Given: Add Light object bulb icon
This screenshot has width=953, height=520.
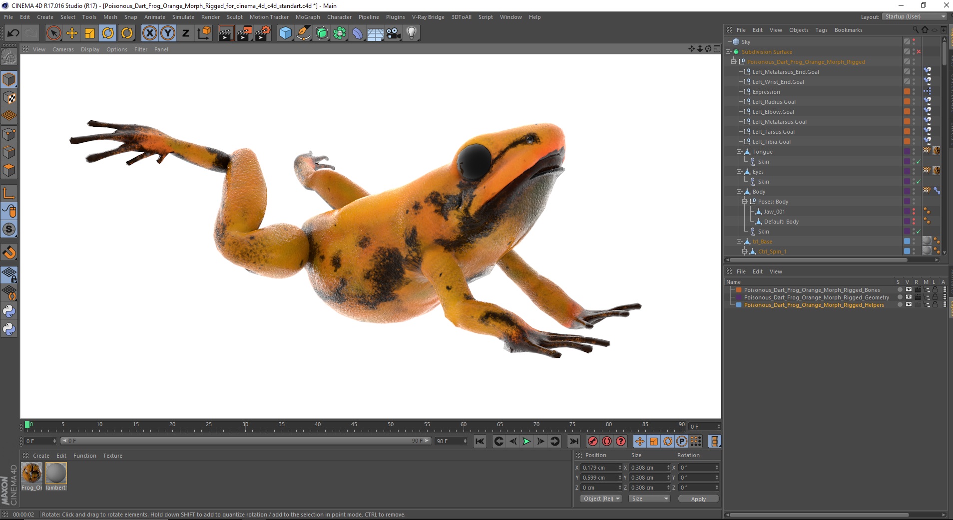Looking at the screenshot, I should [412, 33].
